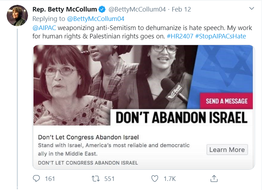Screen dimensions: 262x190
Task: Expand the tweet options chevron
Action: pyautogui.click(x=252, y=8)
